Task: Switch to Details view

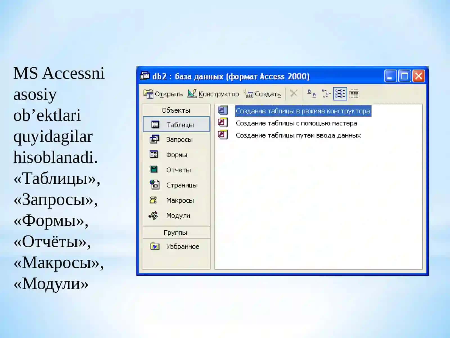Action: 354,94
